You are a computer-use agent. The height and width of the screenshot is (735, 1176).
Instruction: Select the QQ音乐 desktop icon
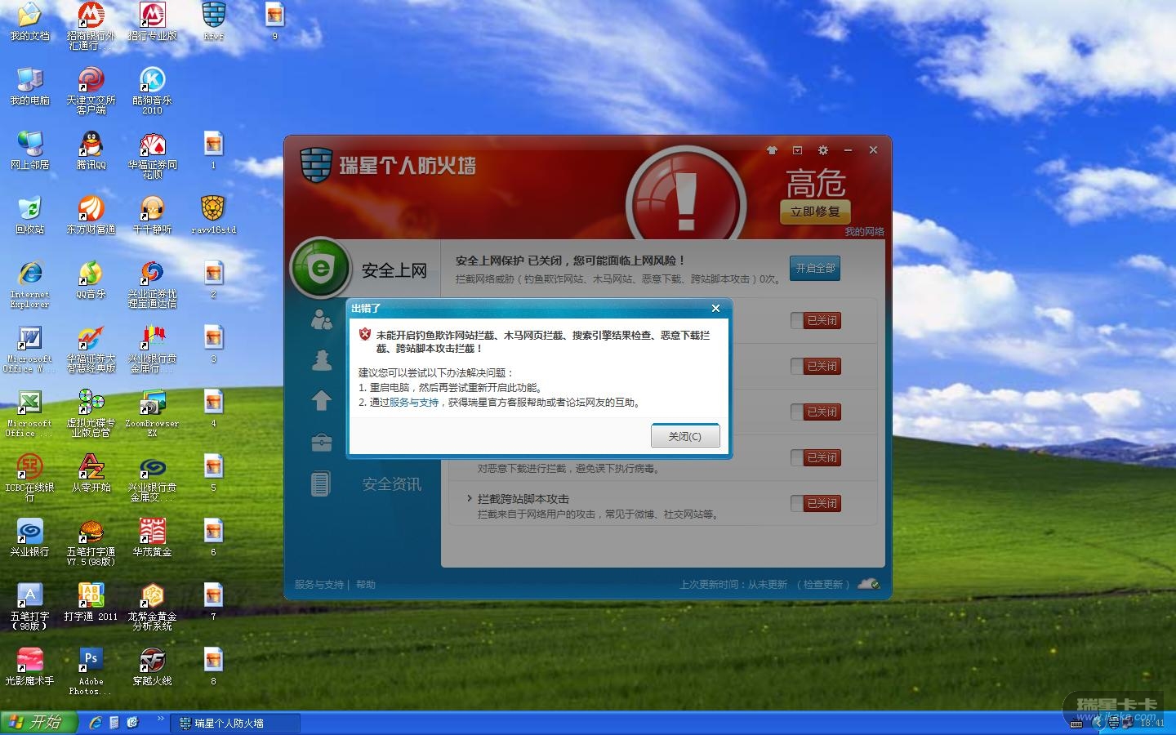pyautogui.click(x=91, y=280)
